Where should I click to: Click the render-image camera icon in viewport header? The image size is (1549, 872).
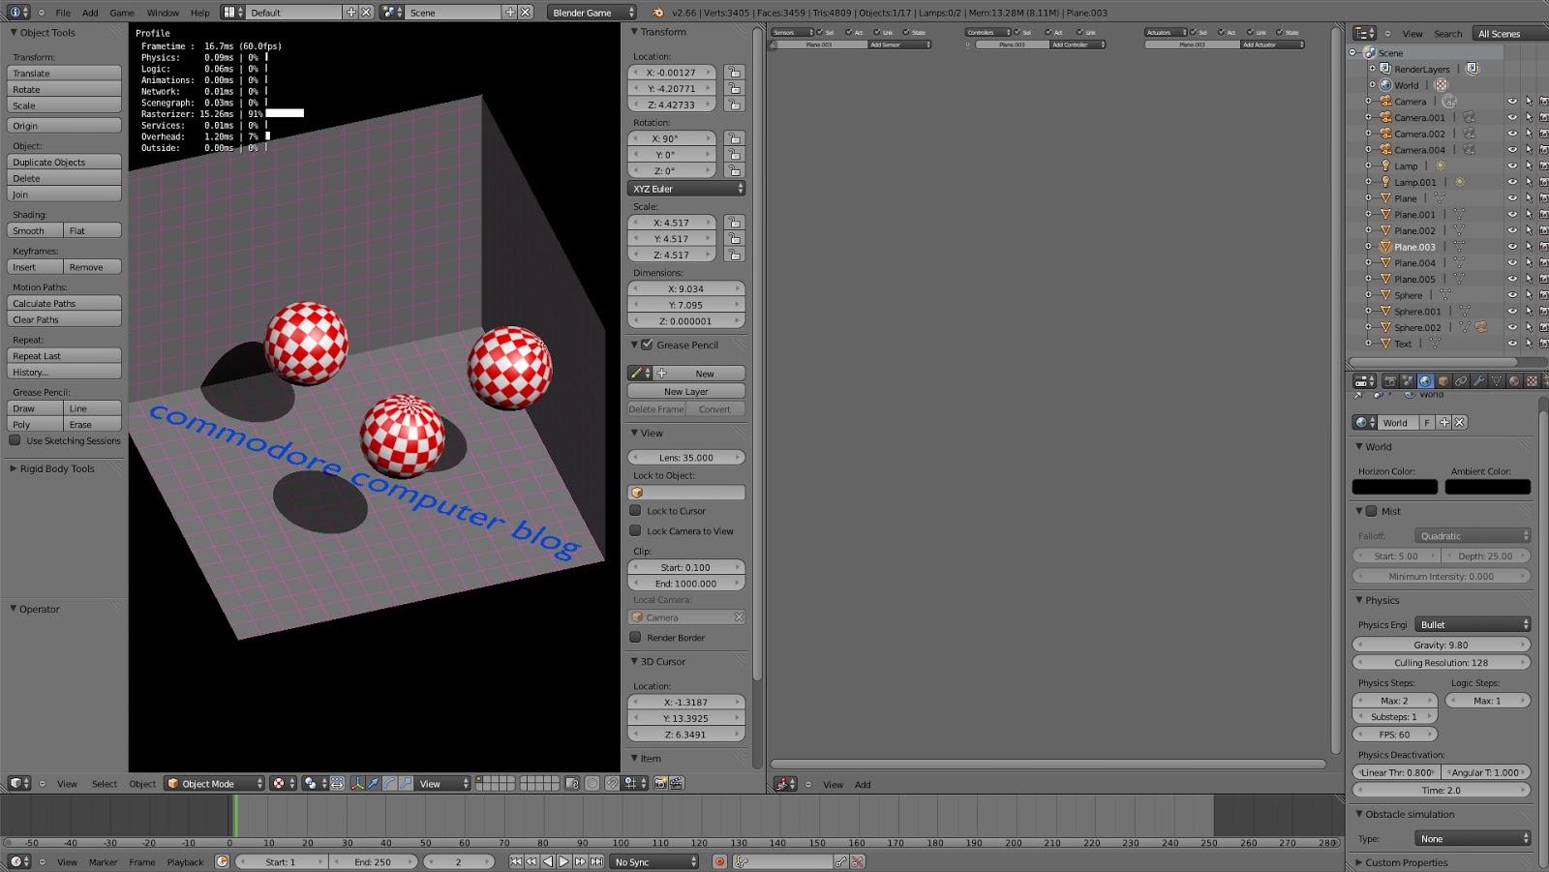[659, 784]
